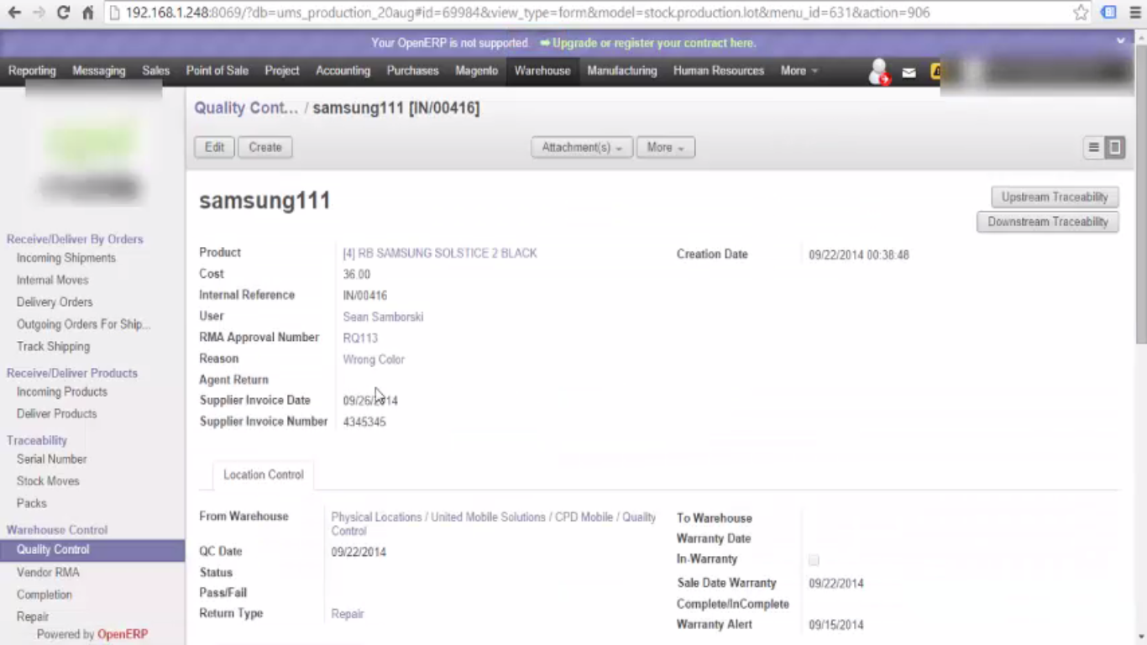Screen dimensions: 1147x645
Task: Open the Human Resources menu
Action: click(x=719, y=71)
